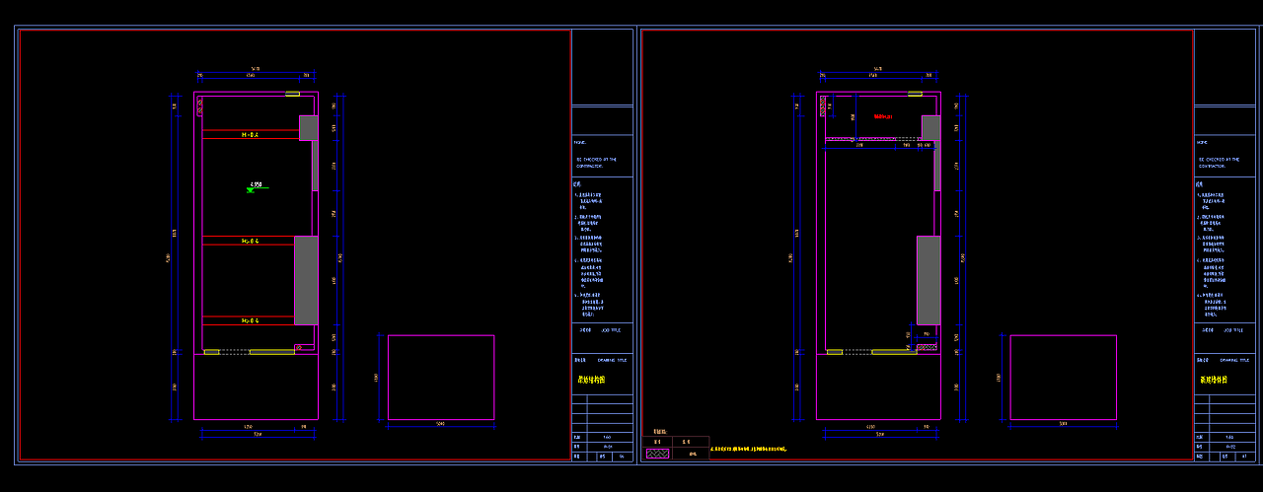Screen dimensions: 1263x492
Task: Click the hatch pattern swatch in the legend
Action: [657, 454]
